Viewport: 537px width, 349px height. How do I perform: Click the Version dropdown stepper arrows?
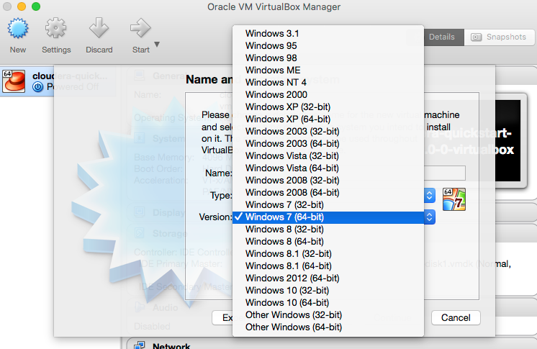(430, 217)
